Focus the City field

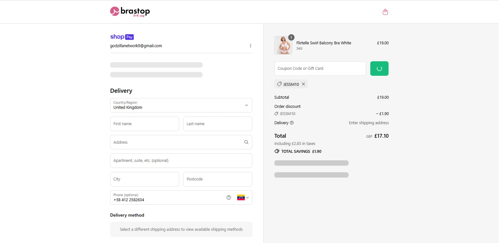point(145,179)
